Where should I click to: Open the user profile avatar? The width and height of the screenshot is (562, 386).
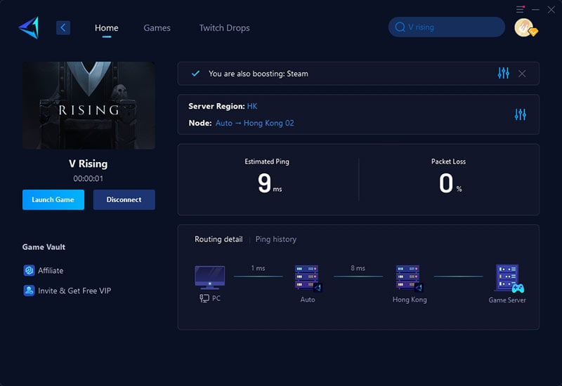coord(525,27)
